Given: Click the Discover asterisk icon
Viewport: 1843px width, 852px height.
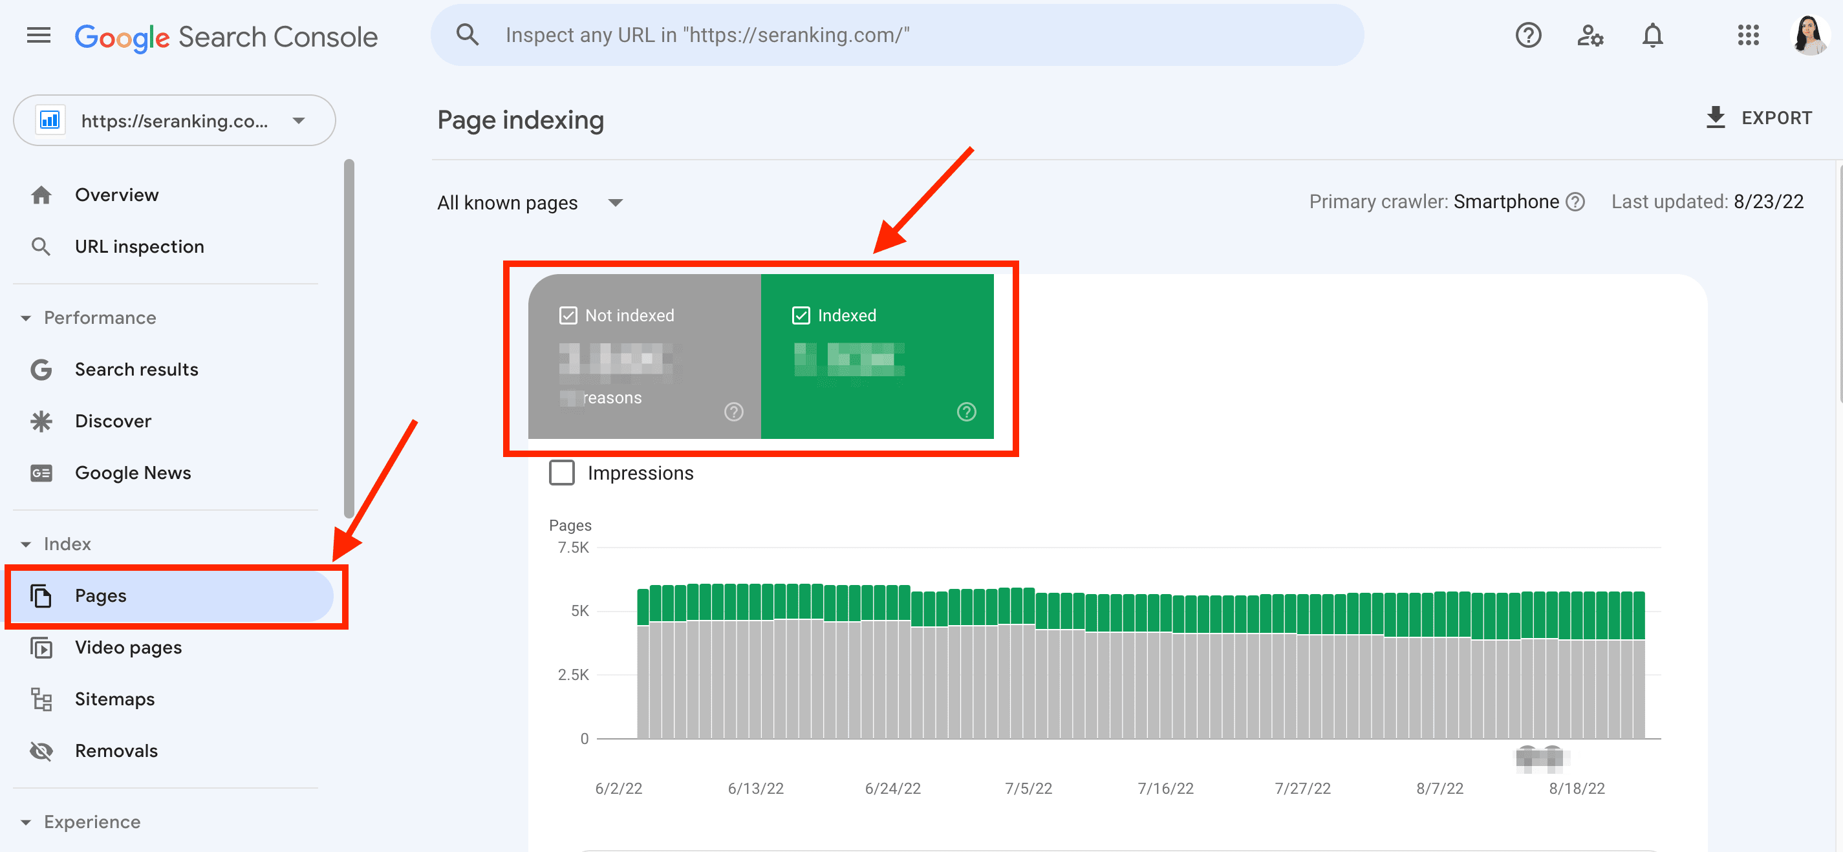Looking at the screenshot, I should pos(41,421).
